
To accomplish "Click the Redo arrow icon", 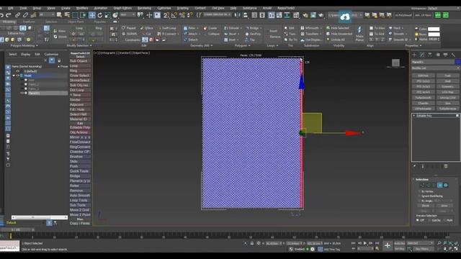I will tap(9, 14).
